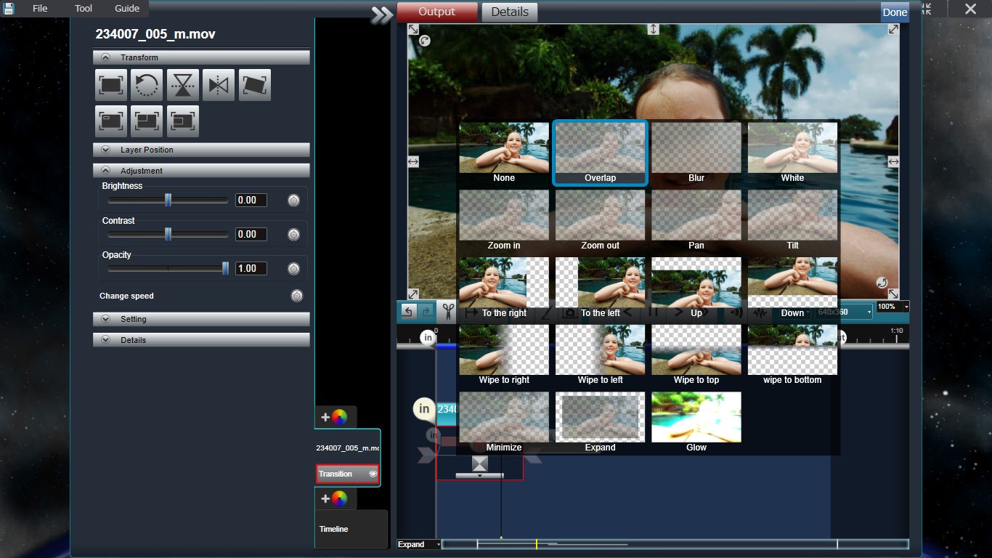The width and height of the screenshot is (992, 558).
Task: Click the flip horizontal transform icon
Action: pos(219,85)
